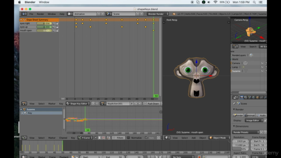The height and width of the screenshot is (158, 281).
Task: Toggle Camera visibility eye in Outliner
Action: 262,63
